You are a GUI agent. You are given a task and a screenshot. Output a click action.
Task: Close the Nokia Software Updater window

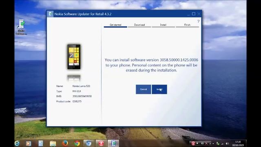point(199,14)
